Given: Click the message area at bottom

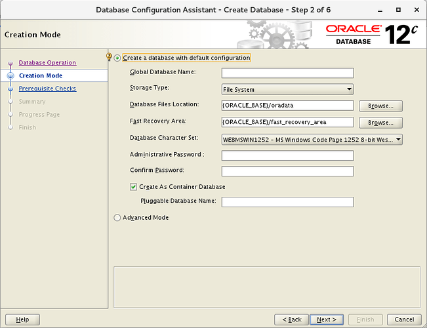Looking at the screenshot, I should 267,287.
